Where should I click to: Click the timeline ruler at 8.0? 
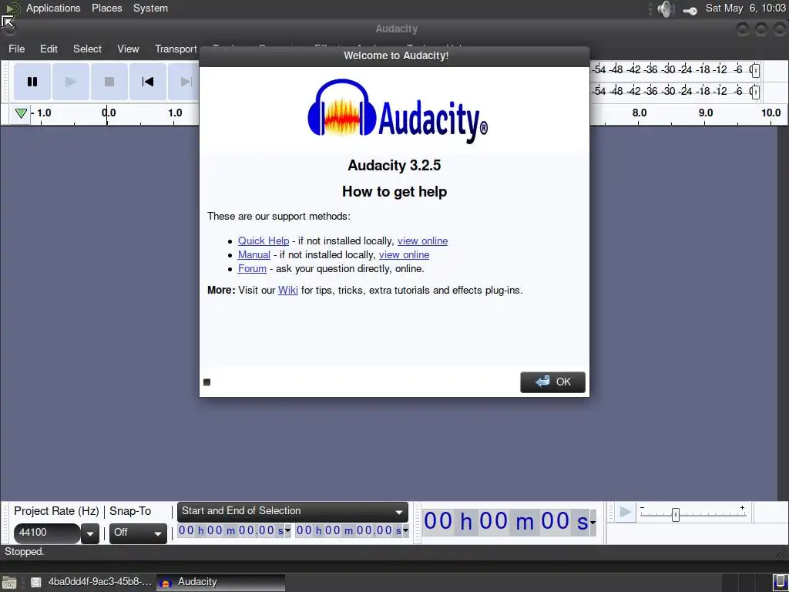point(640,113)
